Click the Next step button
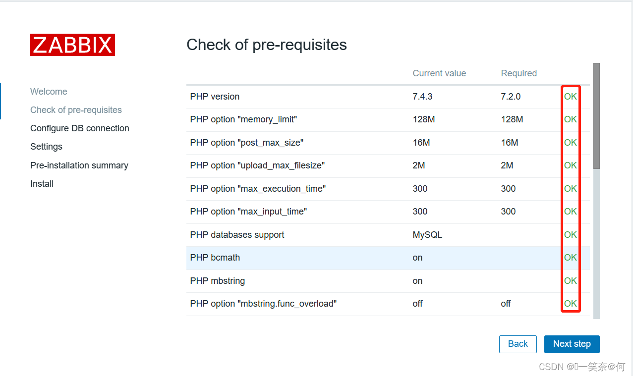Viewport: 633px width, 376px height. [x=572, y=344]
